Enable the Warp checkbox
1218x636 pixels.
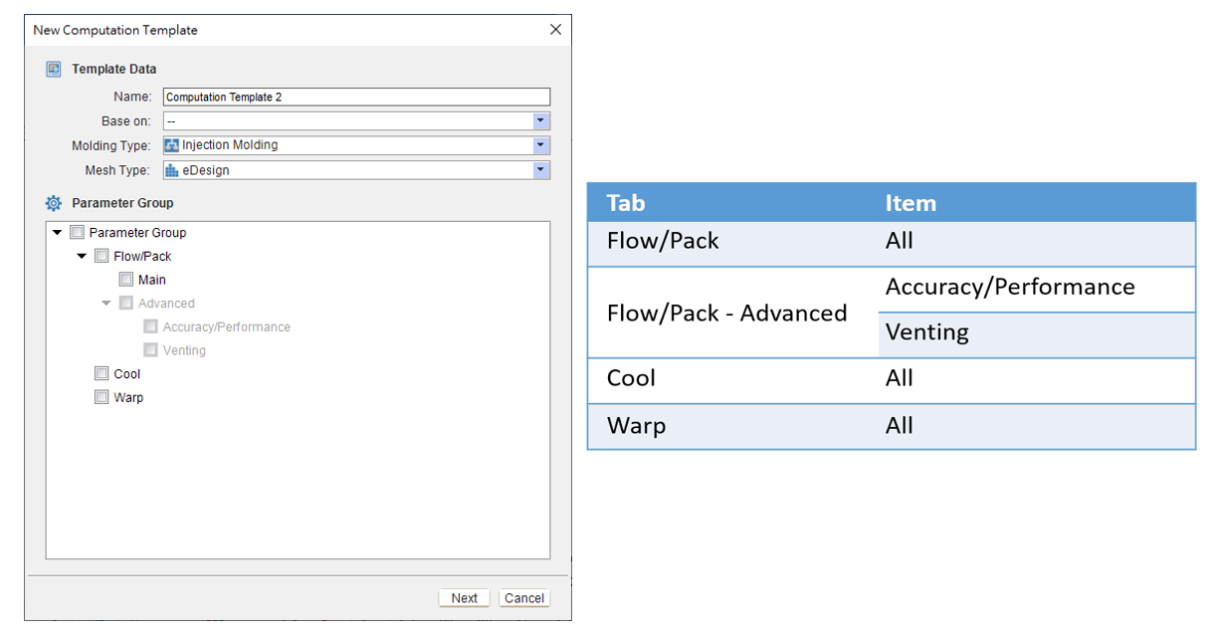pyautogui.click(x=101, y=397)
